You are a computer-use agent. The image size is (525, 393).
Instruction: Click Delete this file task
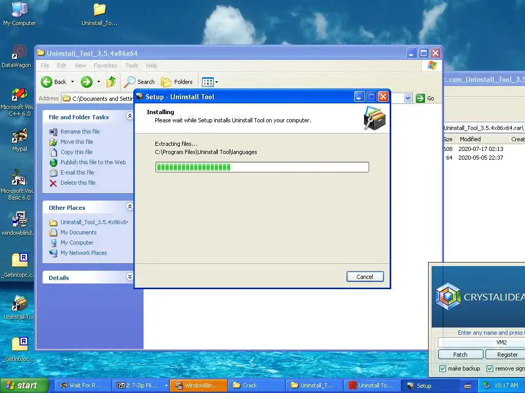coord(78,183)
